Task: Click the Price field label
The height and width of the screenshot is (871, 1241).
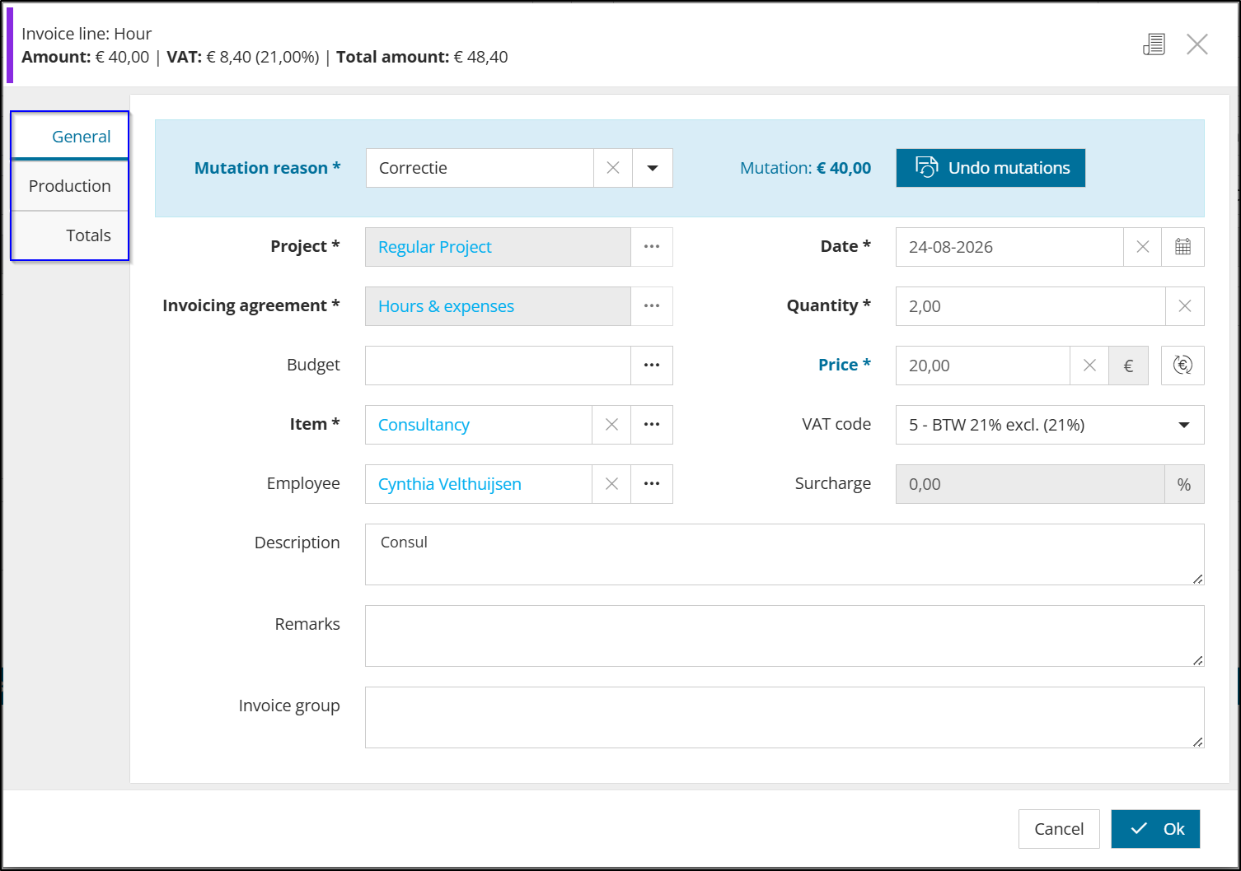Action: pos(845,365)
